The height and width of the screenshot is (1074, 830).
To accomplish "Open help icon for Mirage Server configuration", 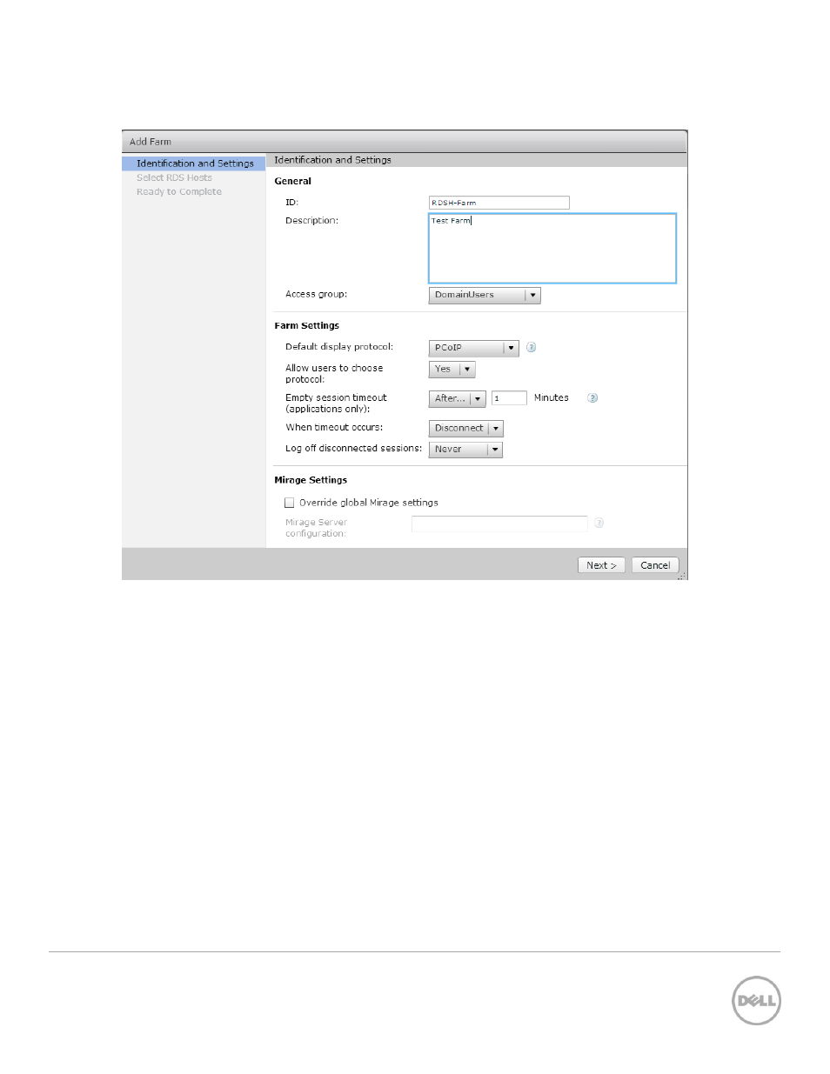I will 599,523.
